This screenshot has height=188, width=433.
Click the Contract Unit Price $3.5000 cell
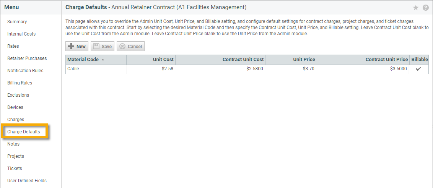point(363,69)
